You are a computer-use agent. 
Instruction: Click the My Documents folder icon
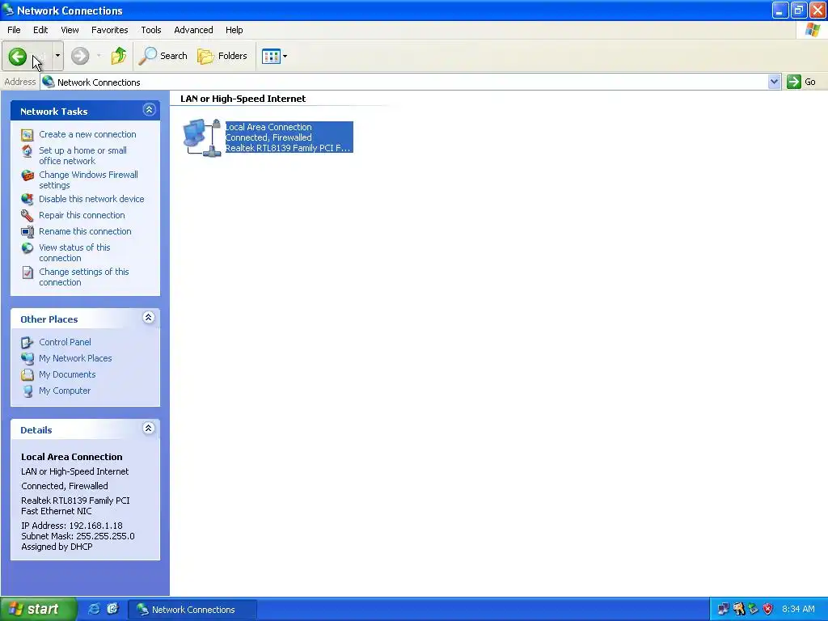tap(27, 375)
